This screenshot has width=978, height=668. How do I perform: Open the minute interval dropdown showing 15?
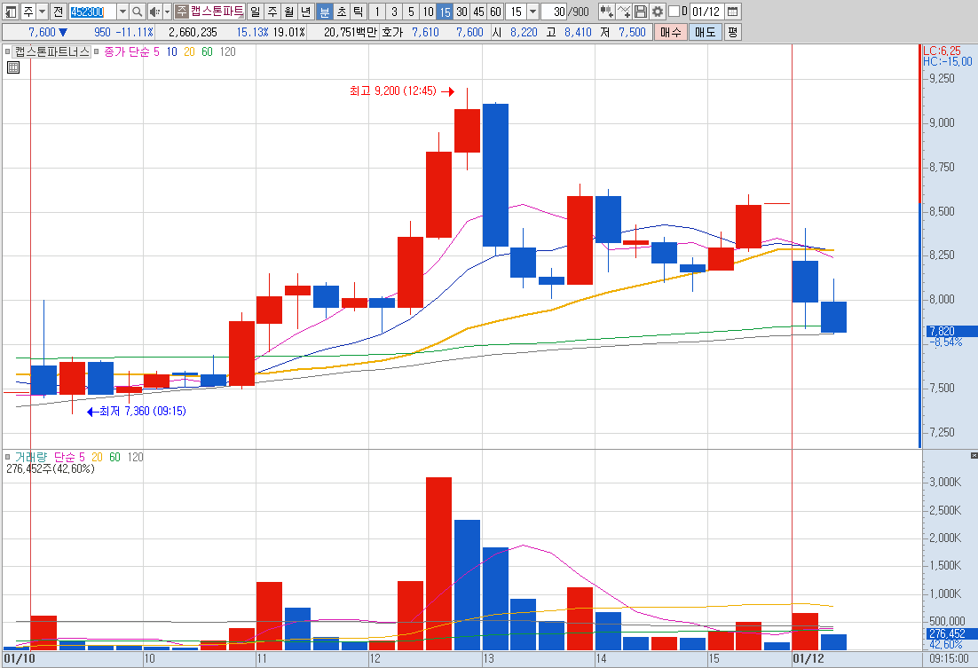coord(532,12)
